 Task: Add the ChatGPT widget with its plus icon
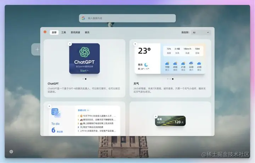coord(70,44)
